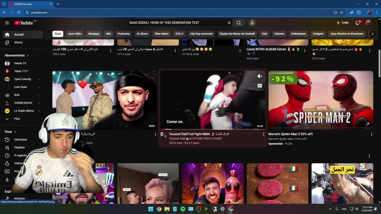Viewport: 381px width, 214px height.
Task: Open Spotify from the taskbar
Action: (x=183, y=209)
